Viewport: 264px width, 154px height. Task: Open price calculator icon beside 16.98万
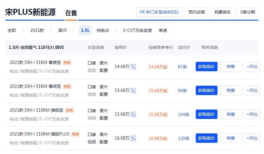coord(133,138)
